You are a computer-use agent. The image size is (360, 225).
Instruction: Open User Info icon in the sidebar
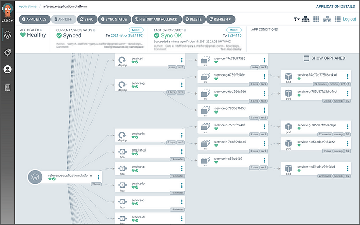7,69
